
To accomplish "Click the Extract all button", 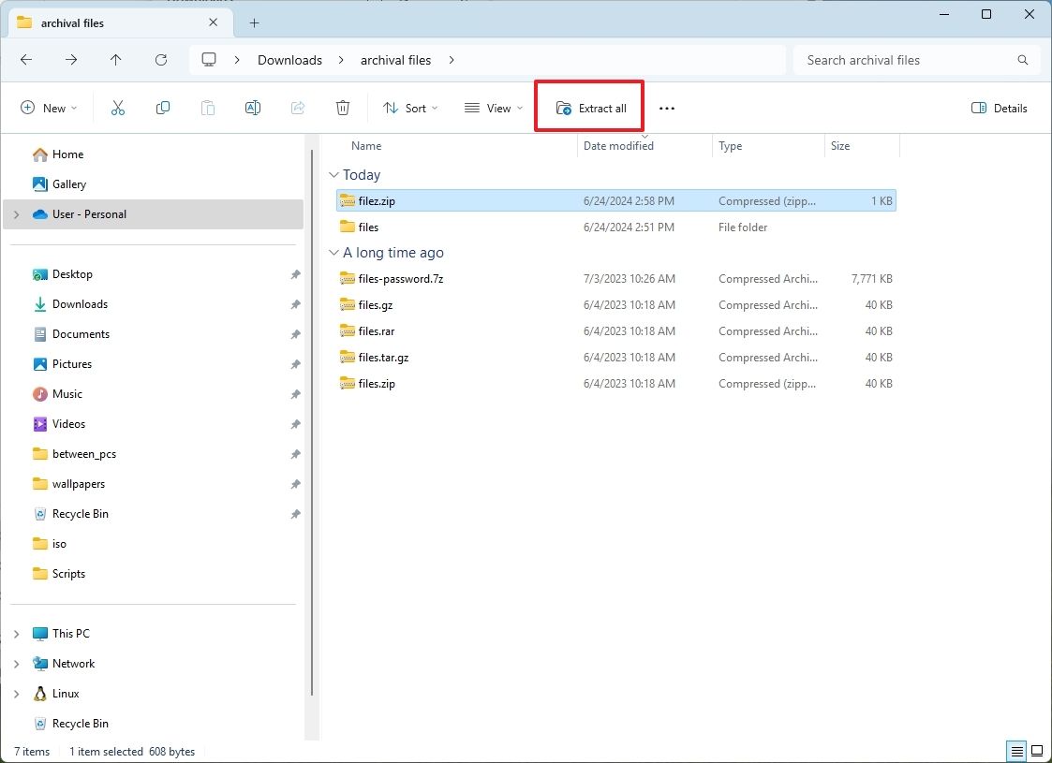I will click(588, 108).
